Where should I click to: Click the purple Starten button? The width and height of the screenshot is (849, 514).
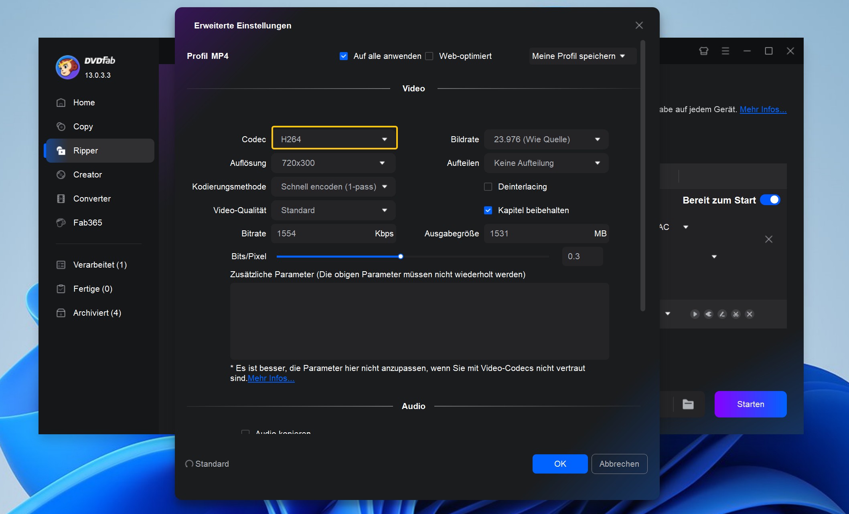tap(750, 404)
